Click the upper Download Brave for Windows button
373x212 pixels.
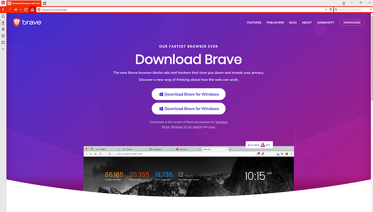tap(189, 94)
